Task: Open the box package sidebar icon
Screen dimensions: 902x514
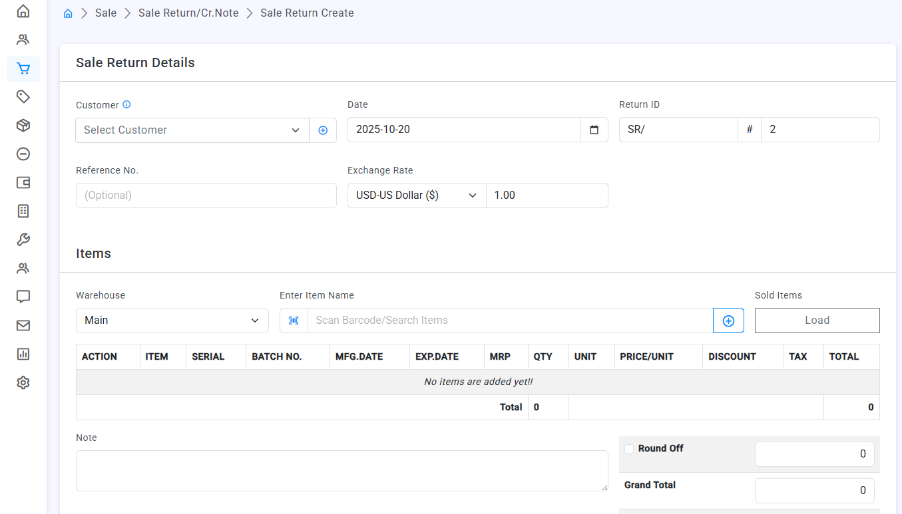Action: [x=23, y=126]
